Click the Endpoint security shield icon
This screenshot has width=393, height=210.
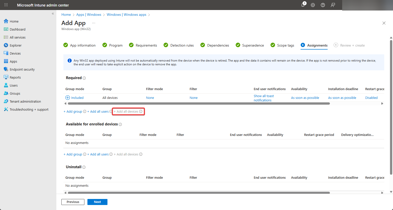tap(6, 69)
